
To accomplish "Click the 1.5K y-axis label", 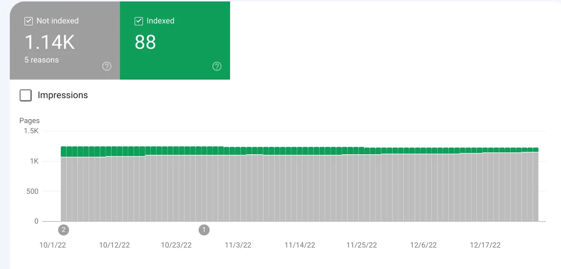I will click(x=31, y=131).
